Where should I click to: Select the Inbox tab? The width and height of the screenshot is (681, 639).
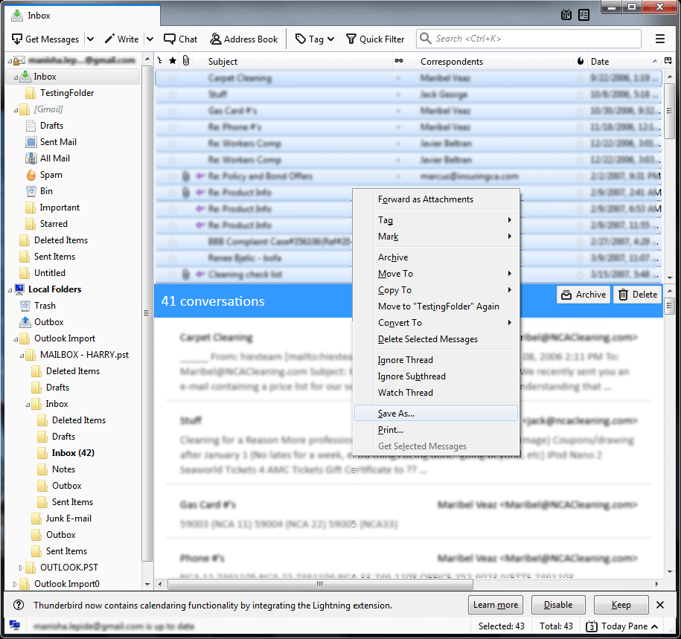(83, 15)
